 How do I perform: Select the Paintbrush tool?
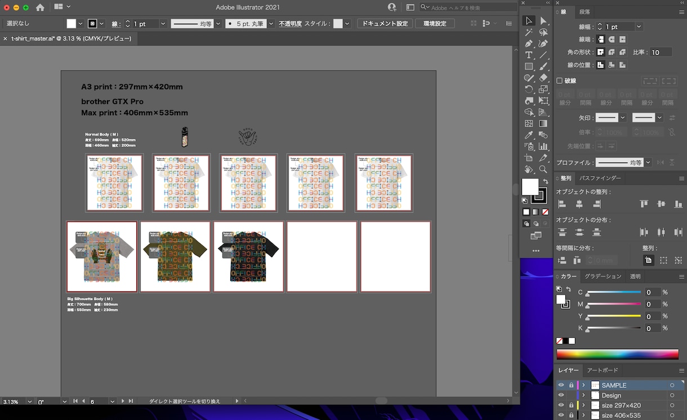pos(543,66)
